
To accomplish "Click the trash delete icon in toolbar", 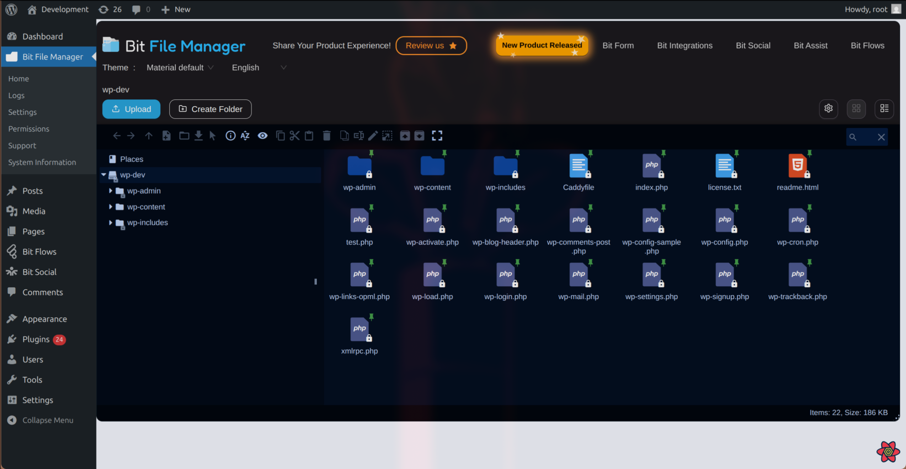I will click(x=326, y=136).
